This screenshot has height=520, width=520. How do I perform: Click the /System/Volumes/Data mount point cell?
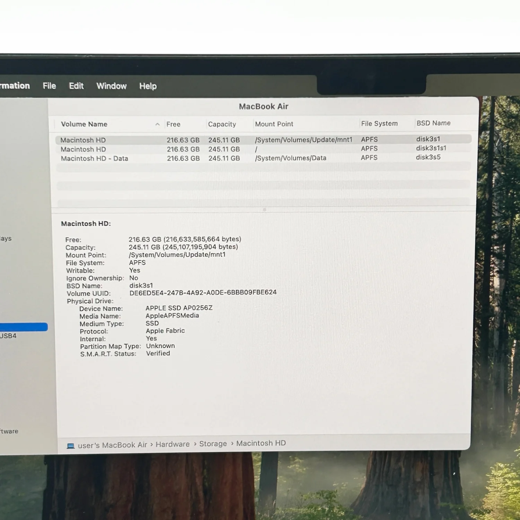[x=291, y=158]
